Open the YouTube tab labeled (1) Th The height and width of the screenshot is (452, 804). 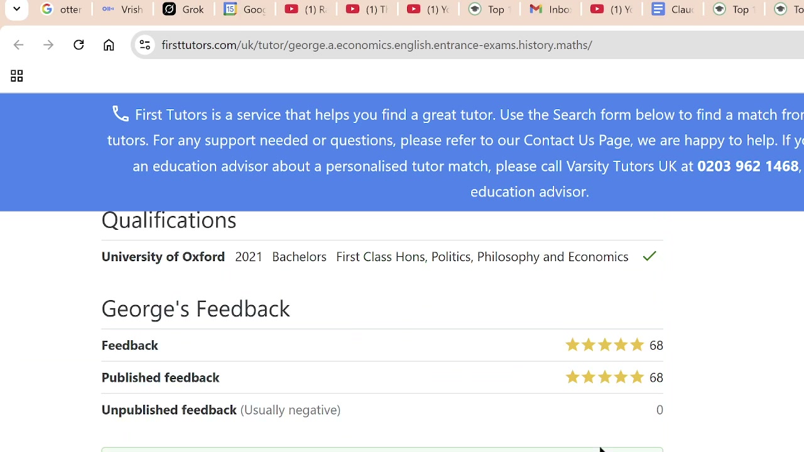coord(367,9)
